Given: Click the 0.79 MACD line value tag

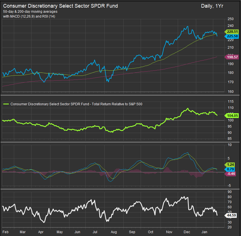Looking at the screenshot, I should pyautogui.click(x=230, y=169).
